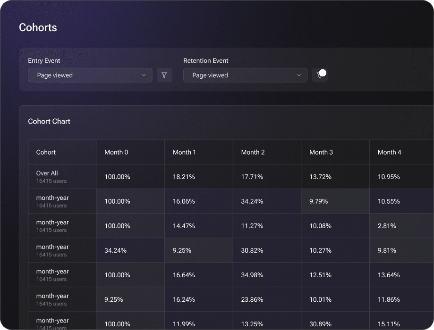Select the 34.98% cell under Month 2
Image resolution: width=434 pixels, height=330 pixels.
252,275
